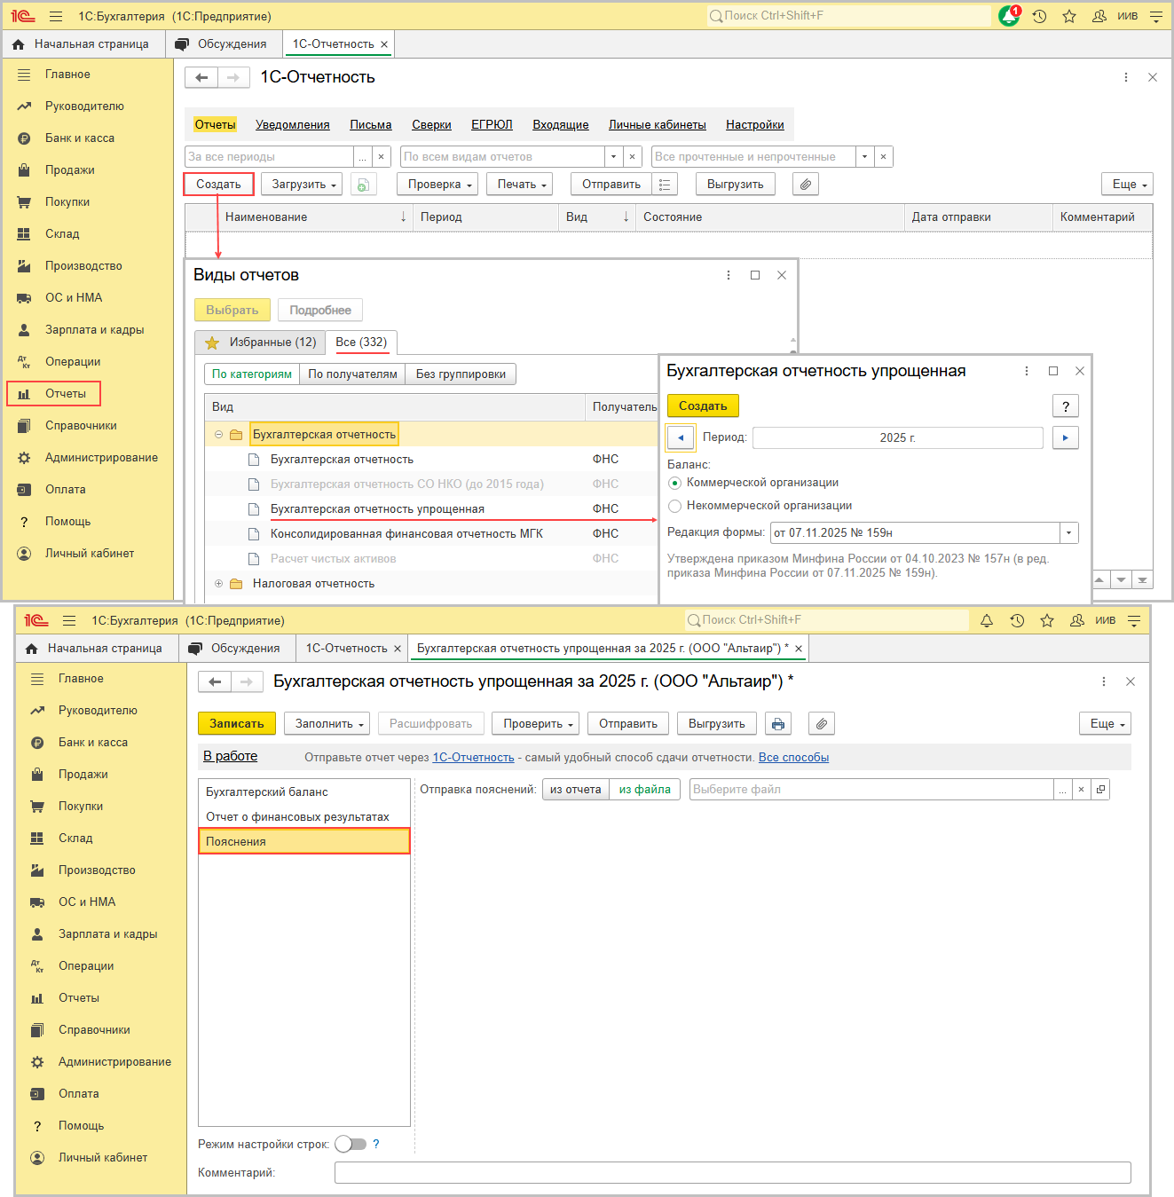Click the list icon attached to upper Отправить

(x=665, y=184)
